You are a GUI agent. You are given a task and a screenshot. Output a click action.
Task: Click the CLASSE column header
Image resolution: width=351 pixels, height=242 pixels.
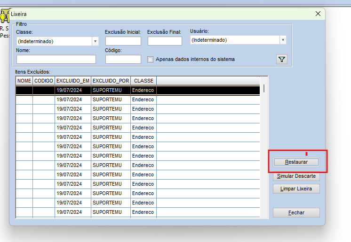click(x=144, y=81)
